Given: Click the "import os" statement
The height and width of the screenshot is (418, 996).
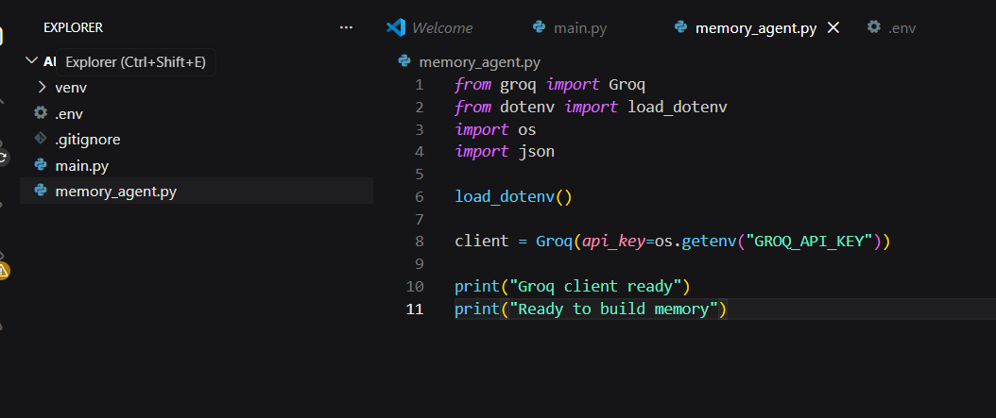Looking at the screenshot, I should click(x=495, y=129).
